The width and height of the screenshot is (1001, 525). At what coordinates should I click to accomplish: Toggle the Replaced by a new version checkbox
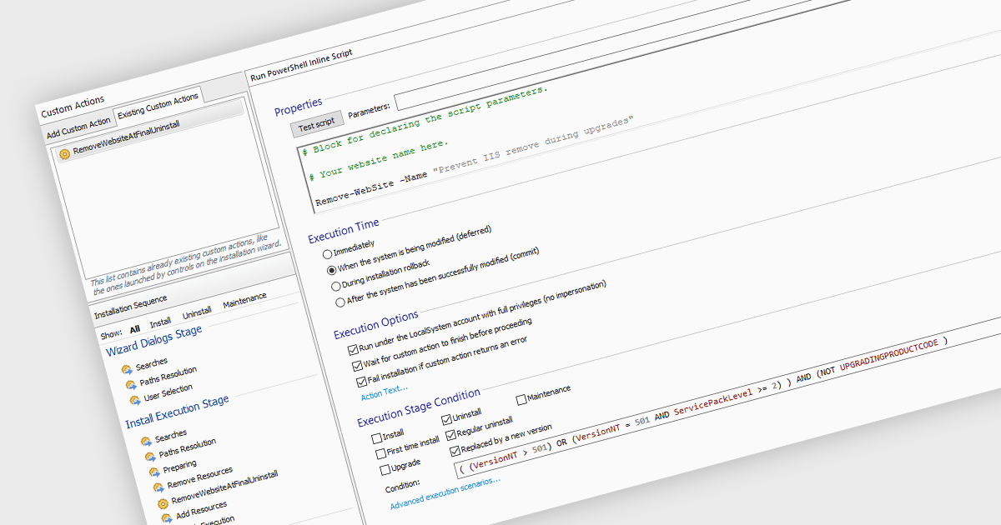click(x=455, y=451)
